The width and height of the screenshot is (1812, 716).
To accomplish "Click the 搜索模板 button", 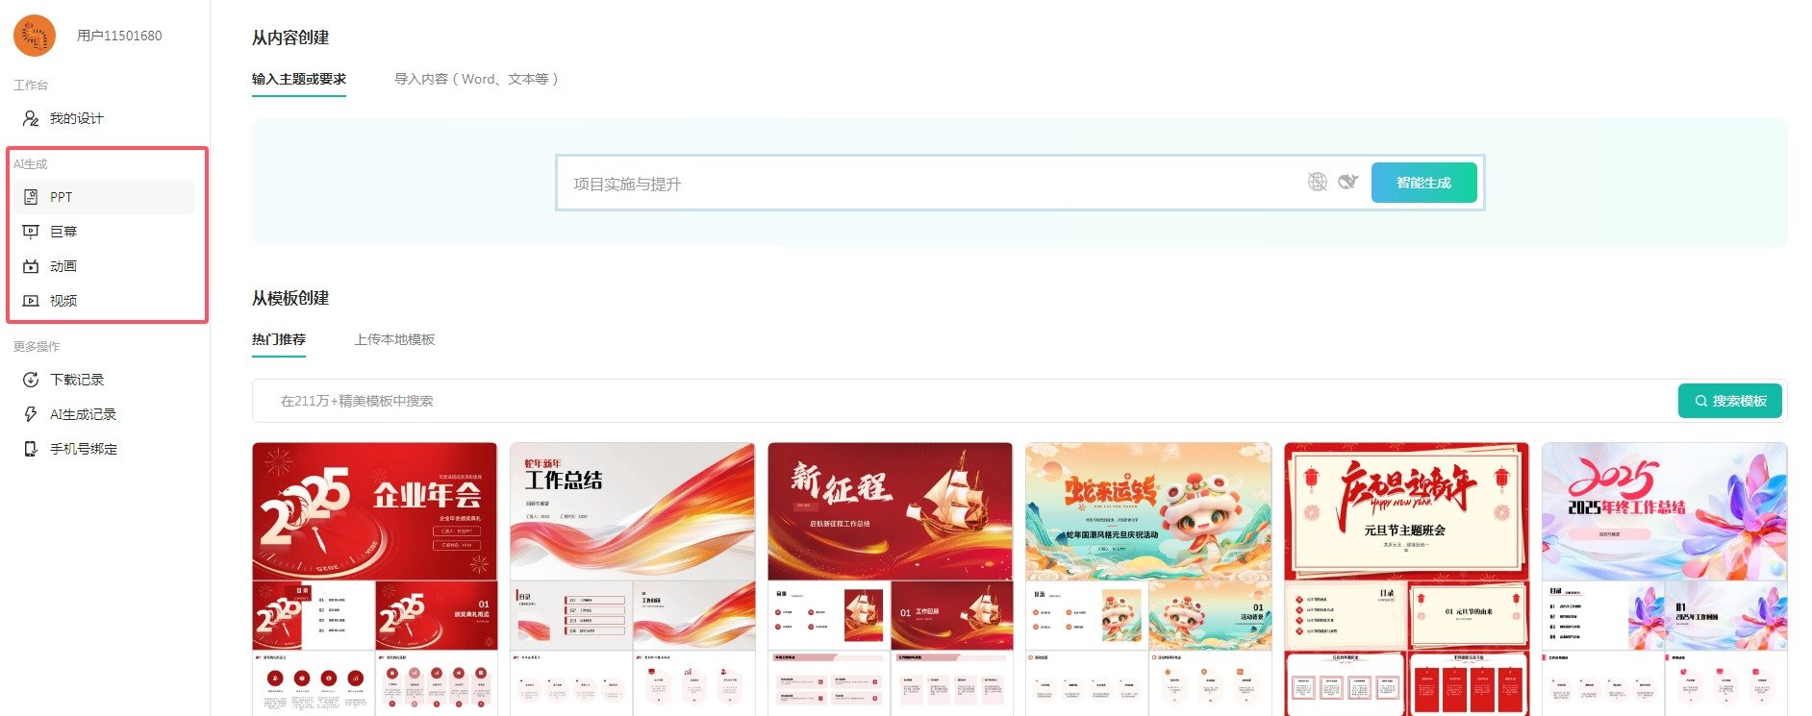I will (1730, 401).
